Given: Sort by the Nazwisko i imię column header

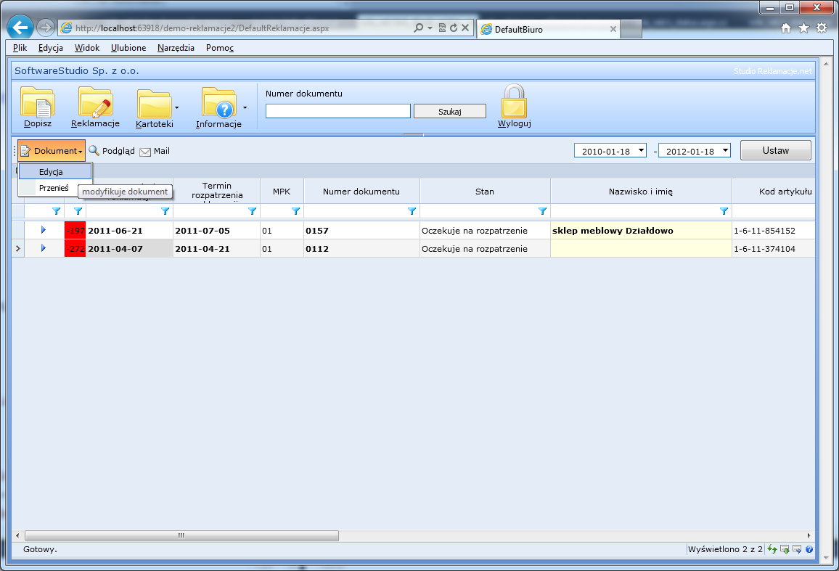Looking at the screenshot, I should point(640,191).
